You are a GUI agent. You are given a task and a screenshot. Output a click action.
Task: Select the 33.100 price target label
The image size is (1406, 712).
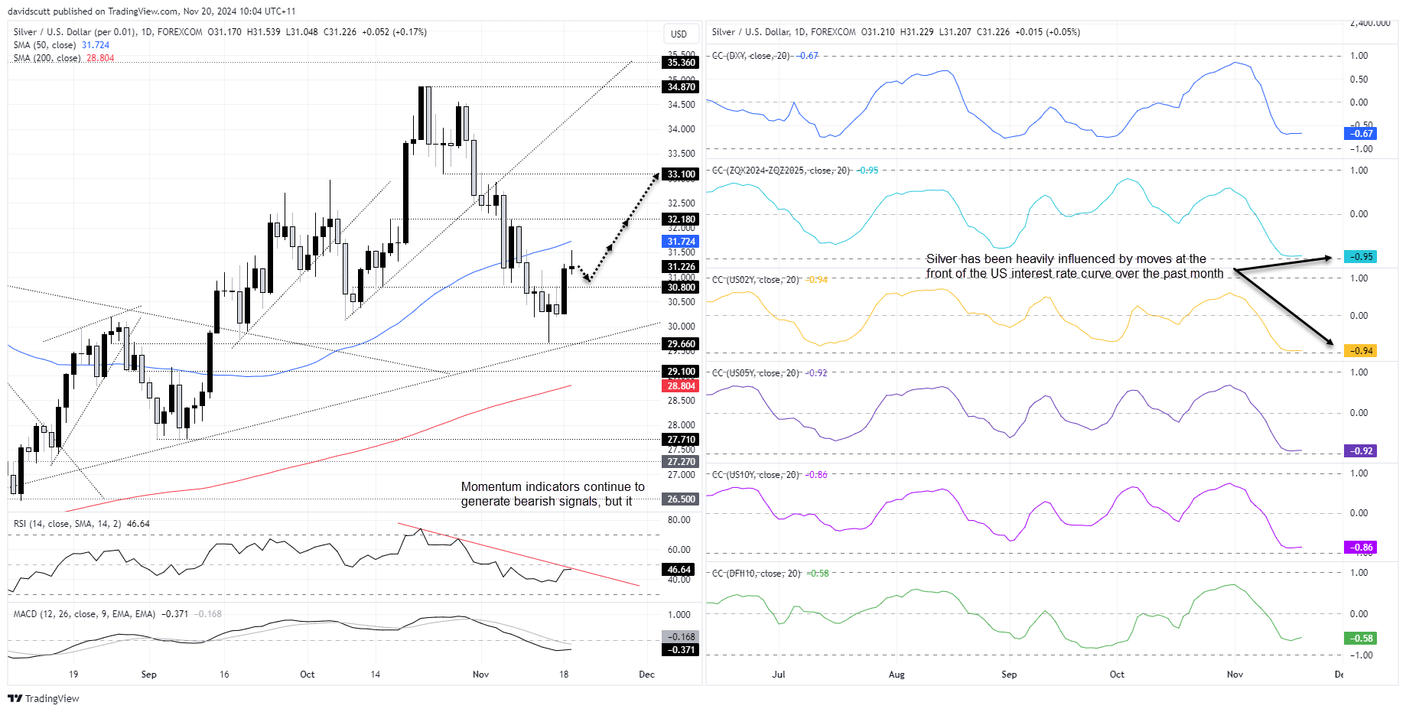[x=681, y=174]
